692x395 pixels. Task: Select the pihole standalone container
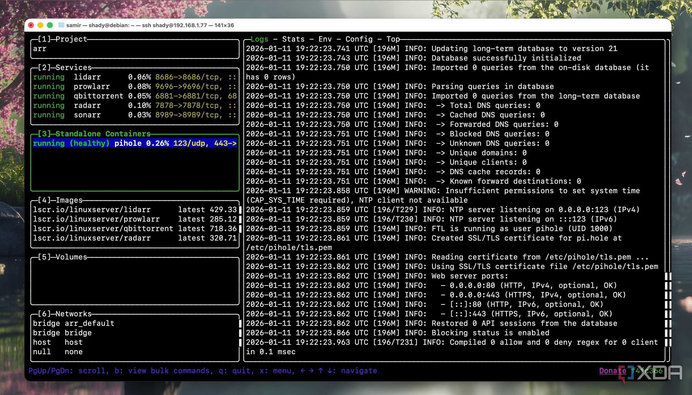tap(135, 143)
